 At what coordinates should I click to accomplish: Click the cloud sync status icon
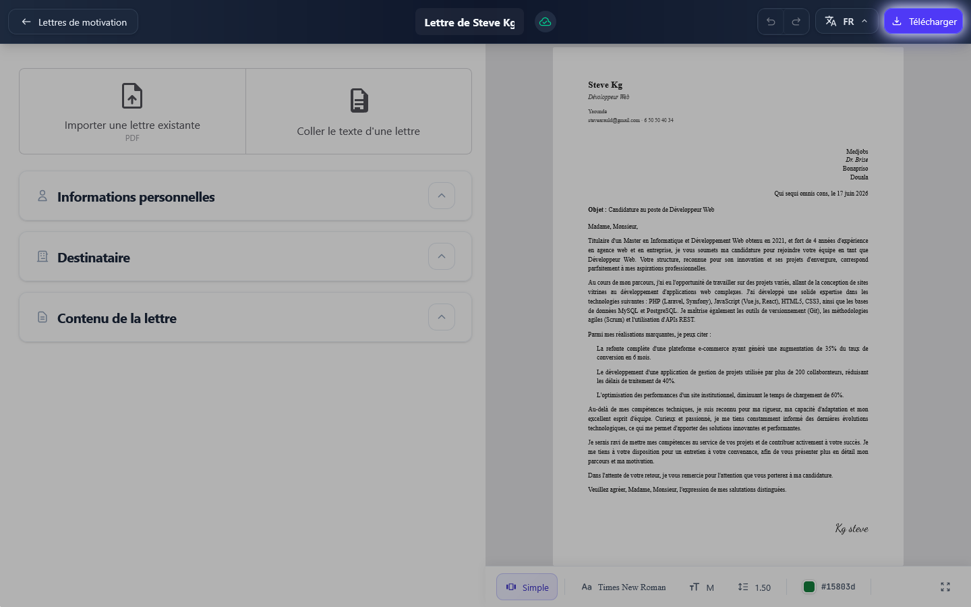(545, 22)
